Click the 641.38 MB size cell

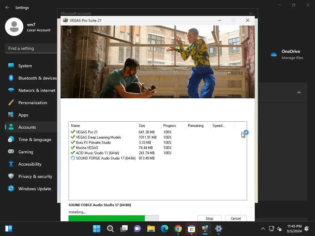click(147, 132)
